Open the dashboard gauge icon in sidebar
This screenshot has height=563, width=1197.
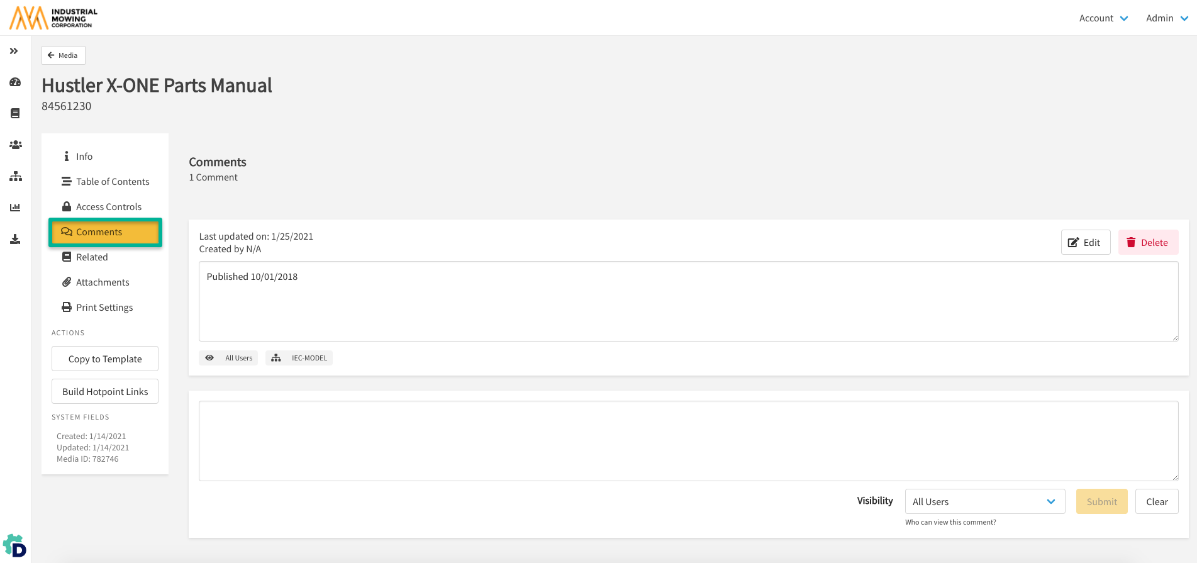pyautogui.click(x=15, y=82)
